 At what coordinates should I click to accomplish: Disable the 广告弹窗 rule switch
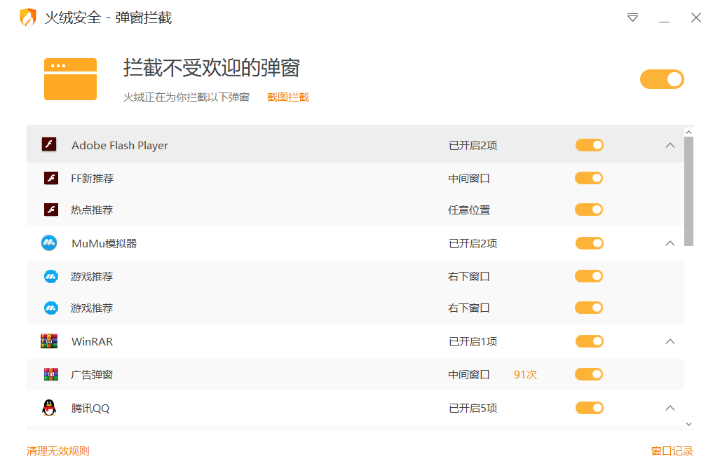589,374
